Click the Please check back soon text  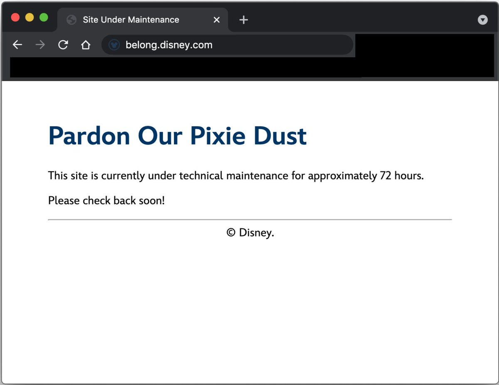pos(106,201)
